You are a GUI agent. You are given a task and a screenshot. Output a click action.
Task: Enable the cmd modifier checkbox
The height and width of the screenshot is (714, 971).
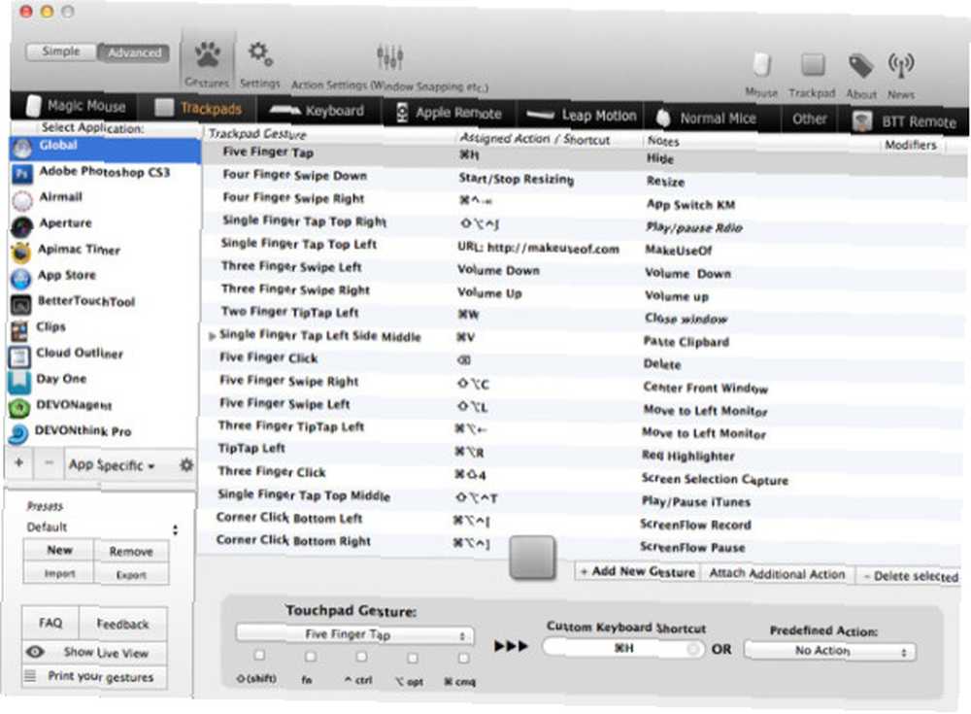coord(463,658)
